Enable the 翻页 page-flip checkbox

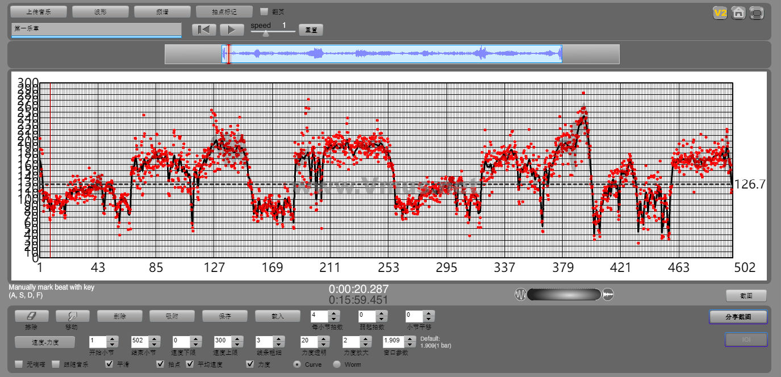[264, 11]
